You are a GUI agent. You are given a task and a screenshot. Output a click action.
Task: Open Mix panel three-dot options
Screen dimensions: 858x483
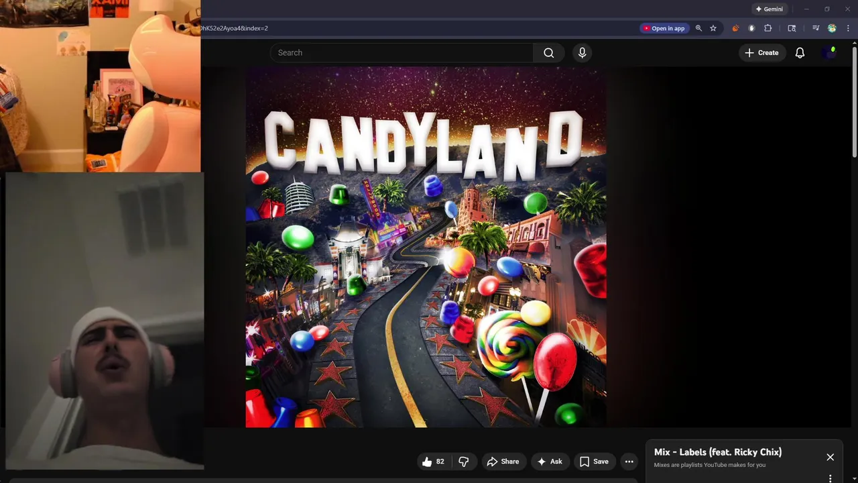pyautogui.click(x=830, y=478)
